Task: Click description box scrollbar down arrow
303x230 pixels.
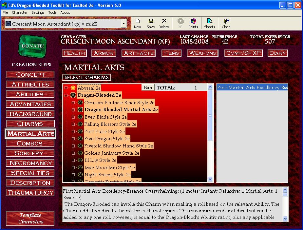Action: click(285, 219)
